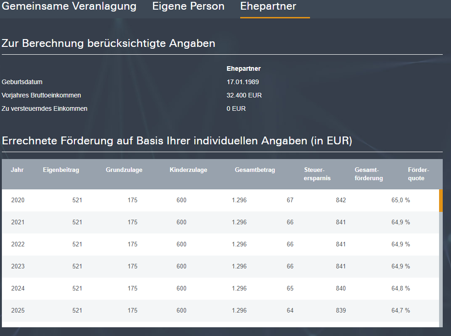This screenshot has height=336, width=451.
Task: Select the Ehepartner tab
Action: [x=268, y=6]
